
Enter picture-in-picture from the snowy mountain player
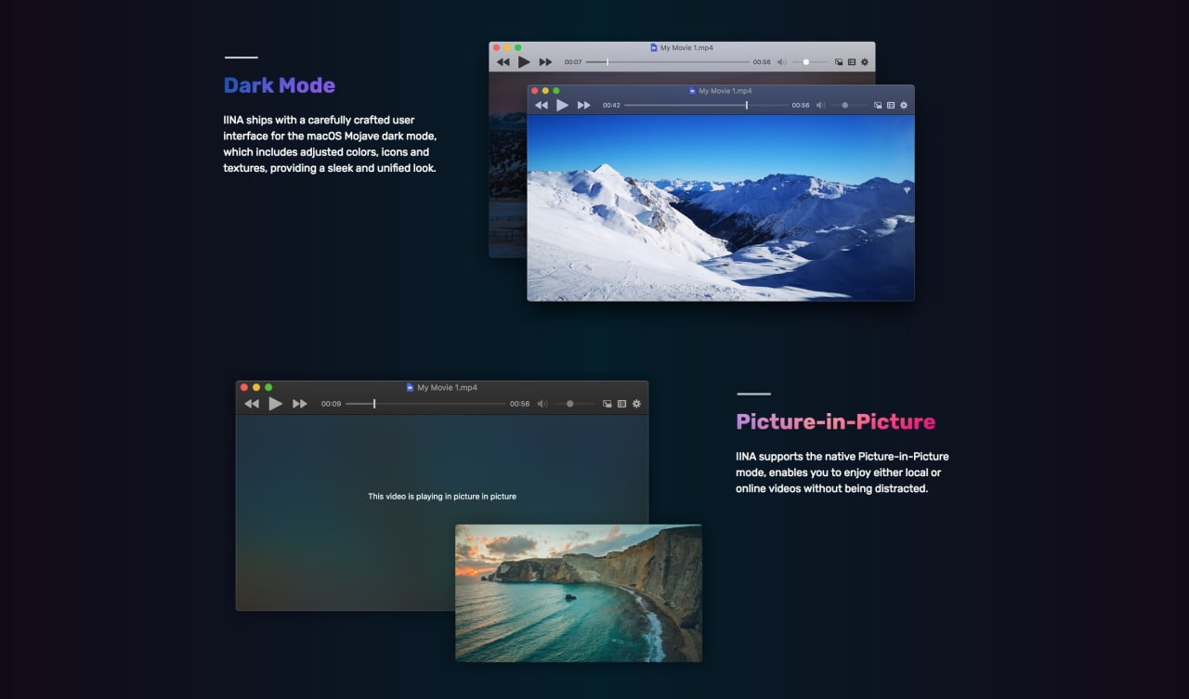[877, 106]
